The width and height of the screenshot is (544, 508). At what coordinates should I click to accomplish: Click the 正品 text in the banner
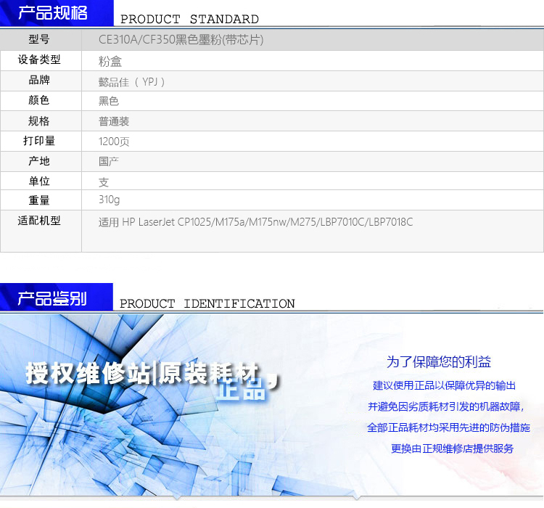(240, 389)
